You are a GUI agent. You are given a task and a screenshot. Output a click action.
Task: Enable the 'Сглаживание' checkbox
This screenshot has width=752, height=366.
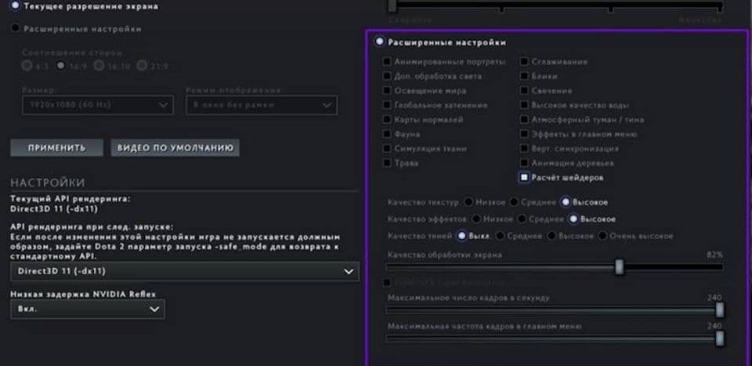tap(524, 62)
